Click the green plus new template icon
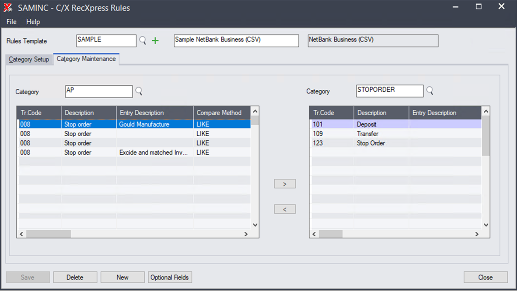Viewport: 517px width, 291px height. 155,41
